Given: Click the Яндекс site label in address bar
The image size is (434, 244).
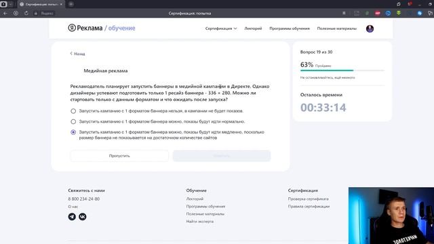Looking at the screenshot, I should [x=47, y=14].
